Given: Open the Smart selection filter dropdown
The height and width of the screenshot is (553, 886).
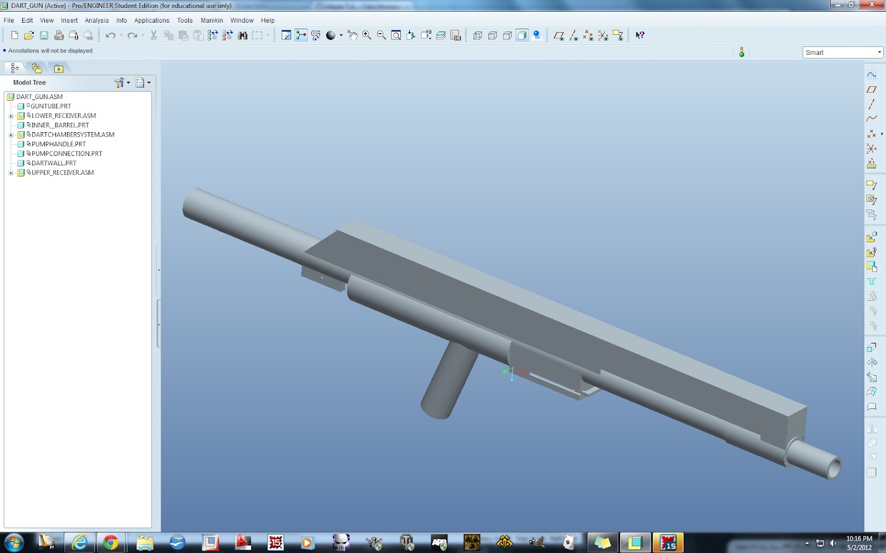Looking at the screenshot, I should point(878,52).
